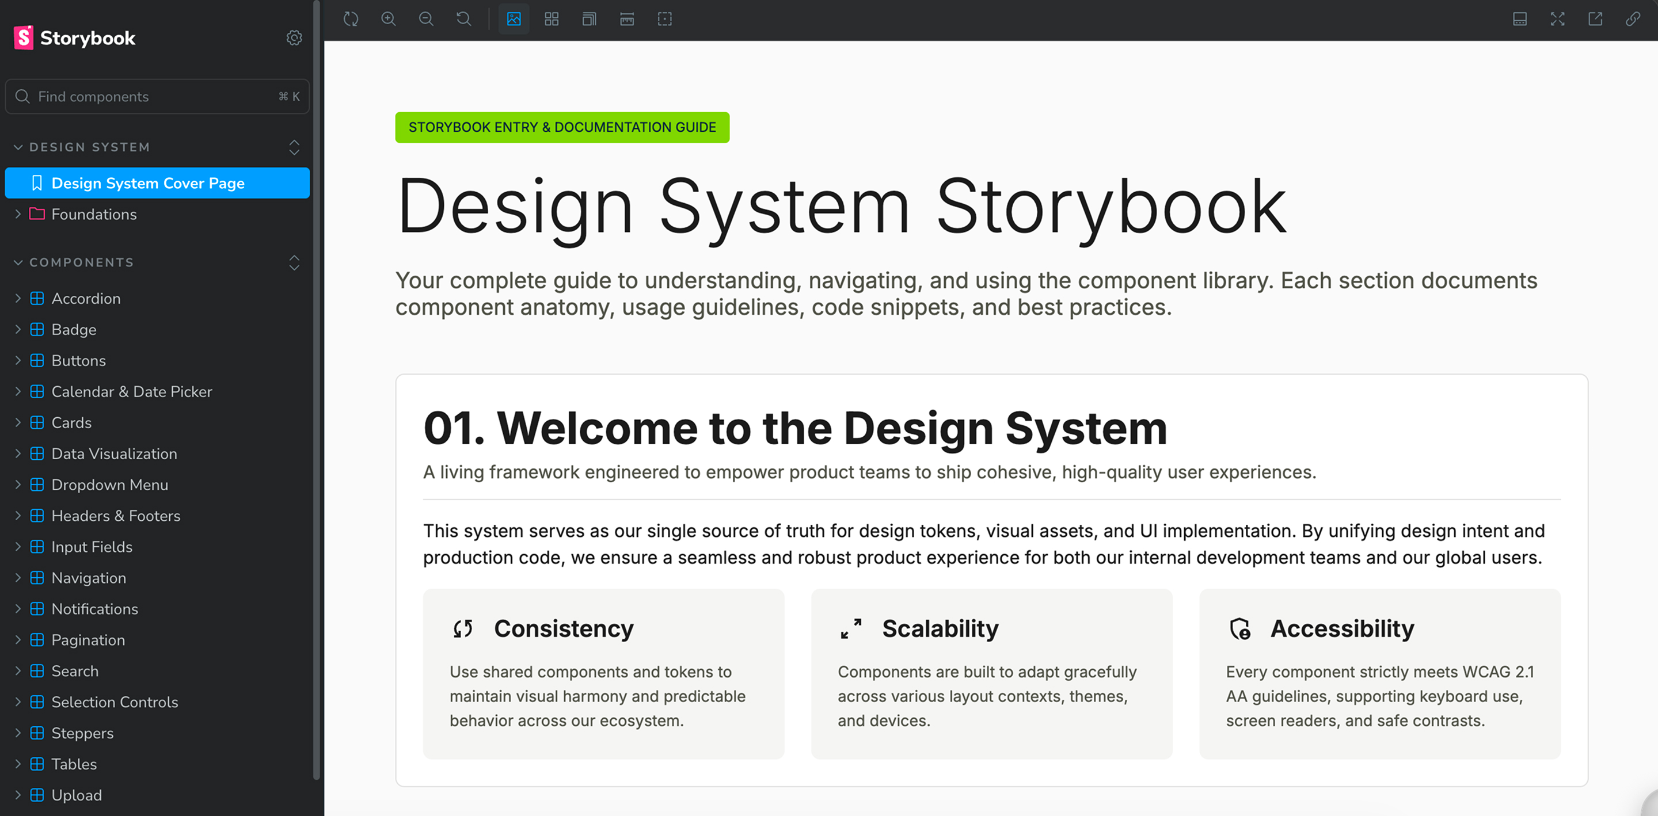Click the remount component icon in toolbar

pos(351,18)
